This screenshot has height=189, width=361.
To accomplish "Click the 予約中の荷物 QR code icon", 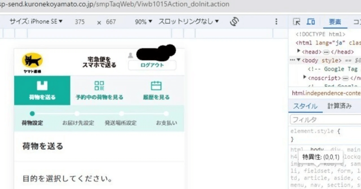I will (99, 86).
